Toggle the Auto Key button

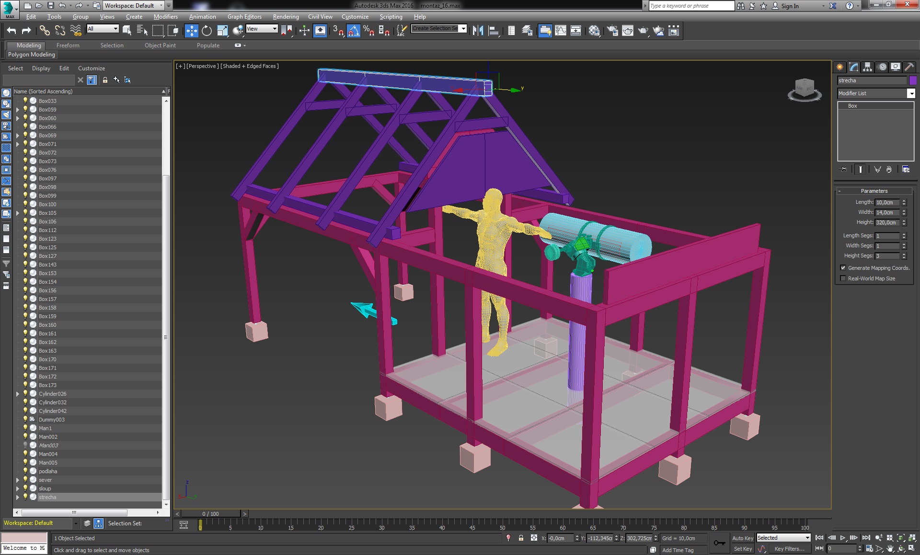pyautogui.click(x=742, y=538)
